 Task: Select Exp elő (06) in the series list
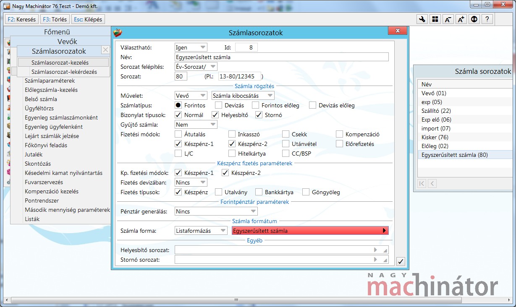466,120
